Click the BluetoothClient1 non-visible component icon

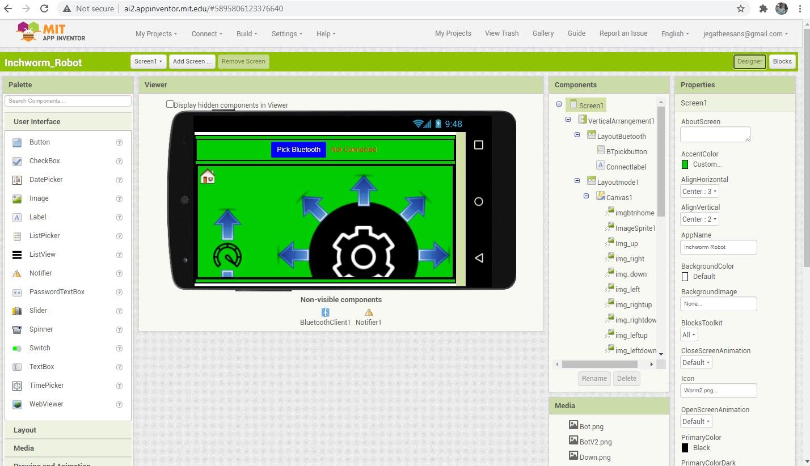tap(324, 311)
